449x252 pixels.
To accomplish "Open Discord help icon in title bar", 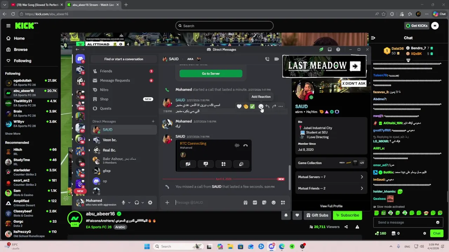I will (x=338, y=49).
